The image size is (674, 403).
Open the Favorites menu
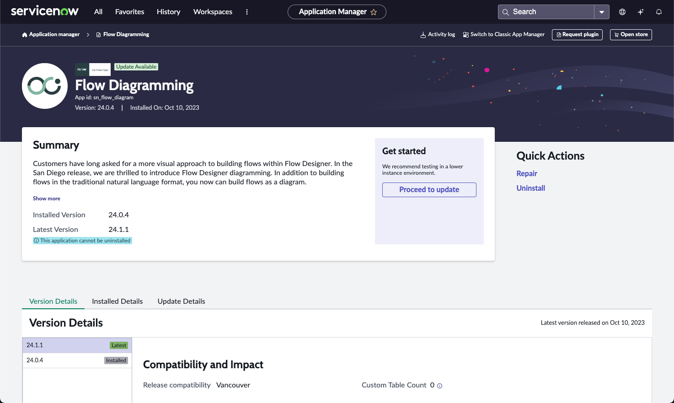(129, 12)
